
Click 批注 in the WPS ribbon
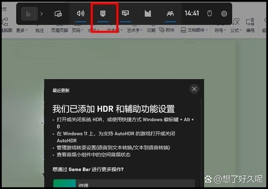click(x=39, y=30)
